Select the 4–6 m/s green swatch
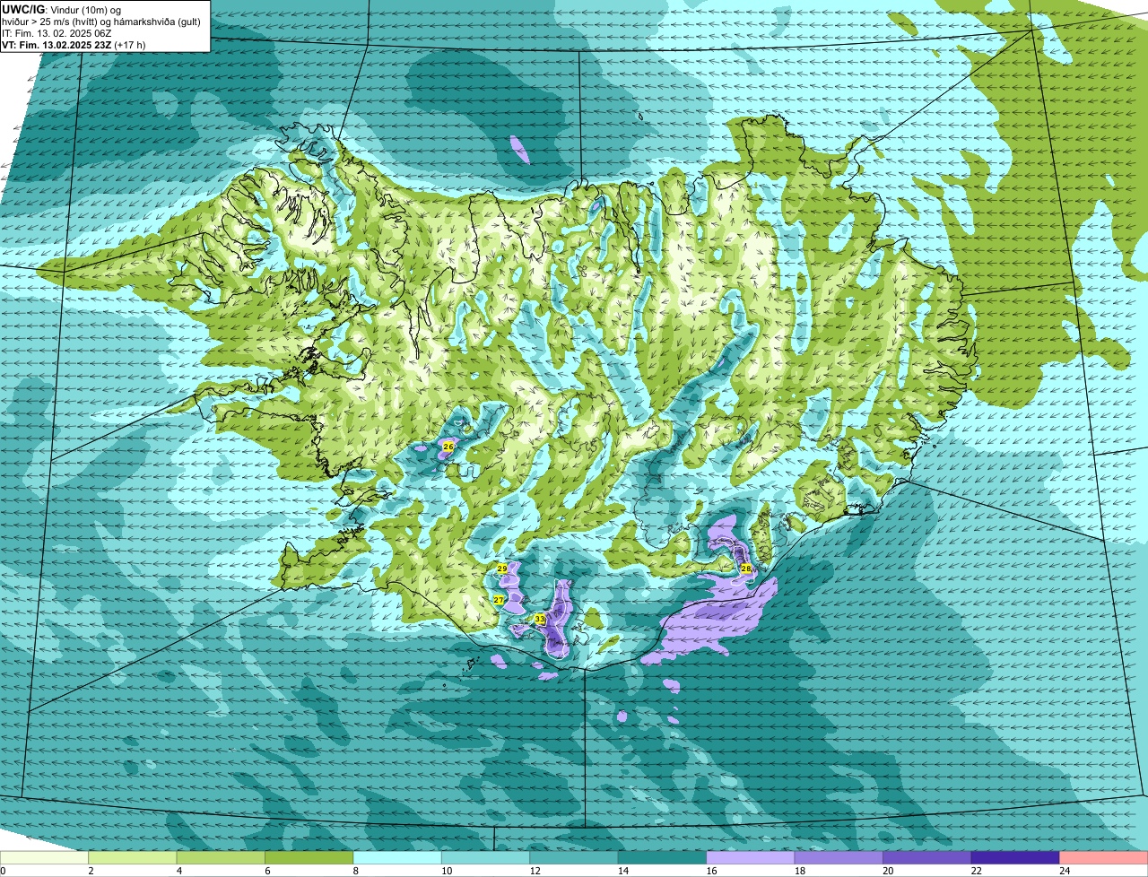This screenshot has height=877, width=1148. (x=221, y=858)
